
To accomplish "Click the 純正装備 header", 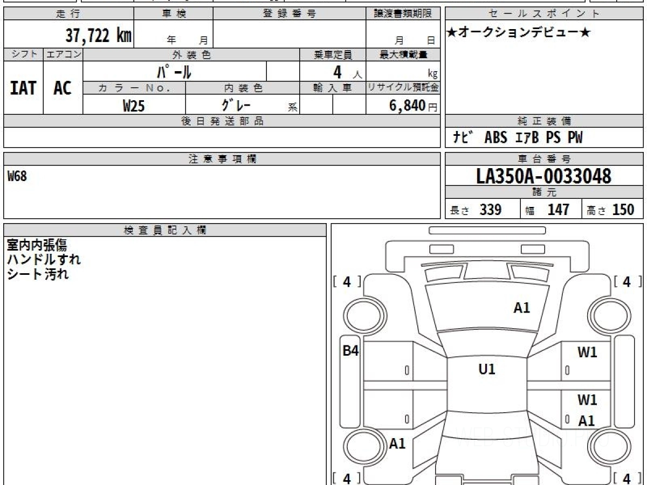I will [544, 121].
